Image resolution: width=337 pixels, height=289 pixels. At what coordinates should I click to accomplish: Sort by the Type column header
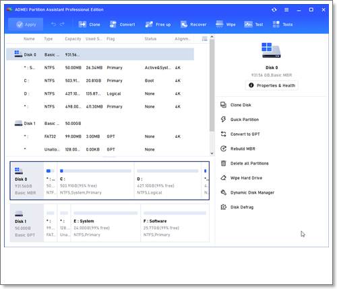click(49, 39)
